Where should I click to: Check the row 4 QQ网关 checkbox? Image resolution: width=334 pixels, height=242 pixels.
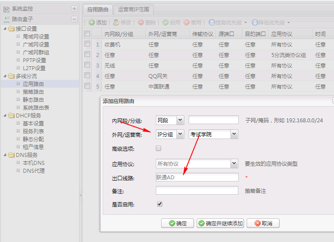pos(87,75)
